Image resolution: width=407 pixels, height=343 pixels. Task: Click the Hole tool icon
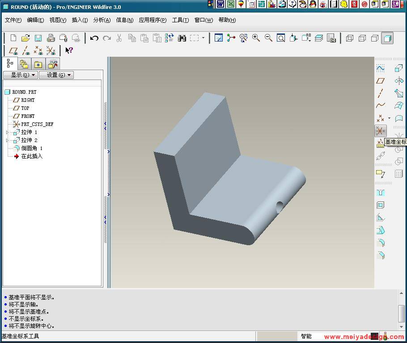point(381,193)
